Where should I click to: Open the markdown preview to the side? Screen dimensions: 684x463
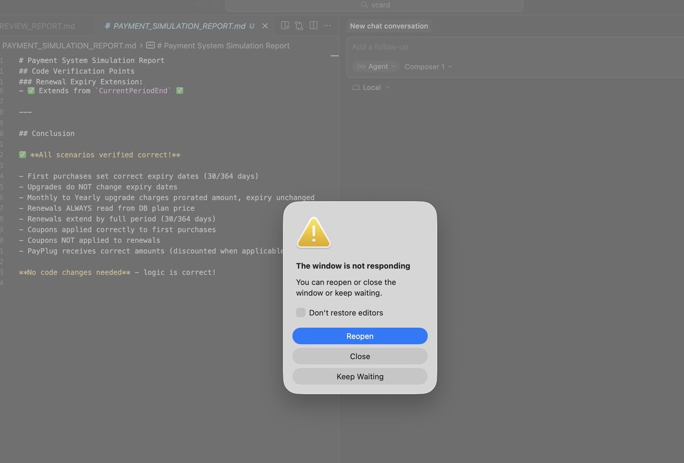tap(285, 26)
